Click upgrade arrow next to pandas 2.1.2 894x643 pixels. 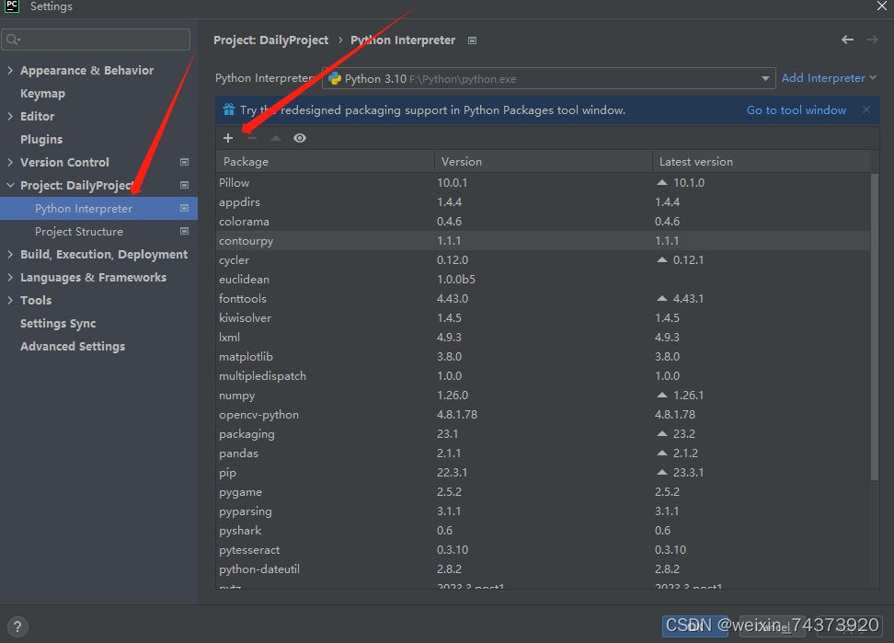(x=662, y=453)
